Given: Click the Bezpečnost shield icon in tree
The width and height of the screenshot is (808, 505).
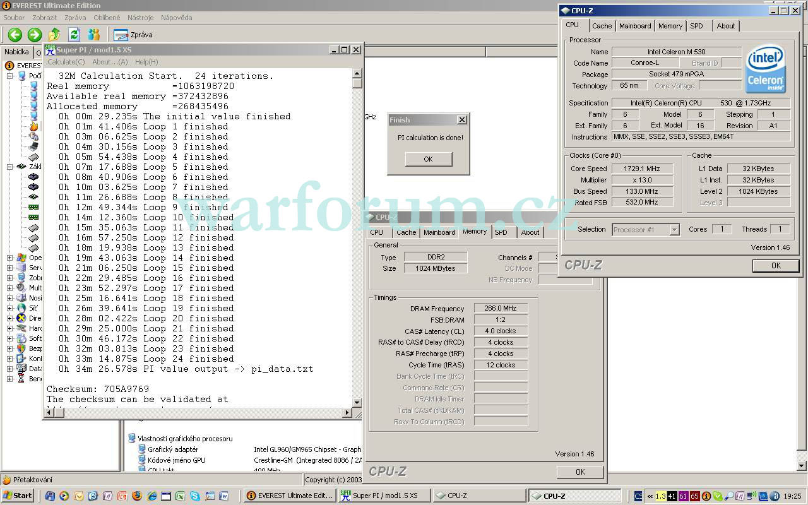Looking at the screenshot, I should click(21, 348).
